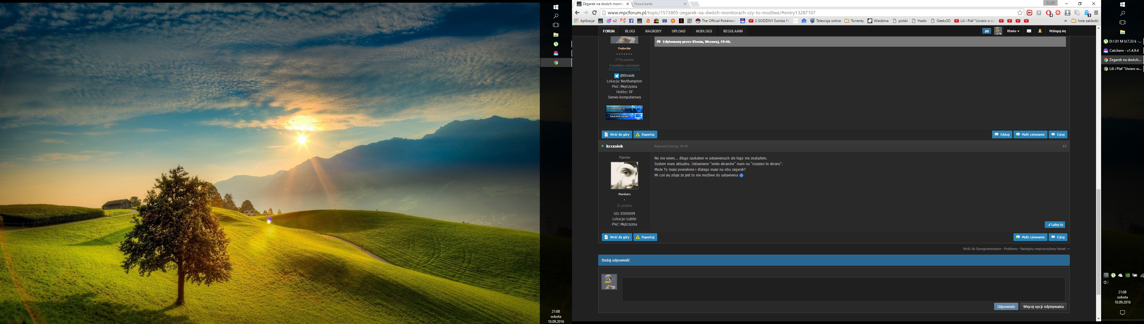Open the download-arrow extension icon
The image size is (1144, 324).
pos(1068,13)
